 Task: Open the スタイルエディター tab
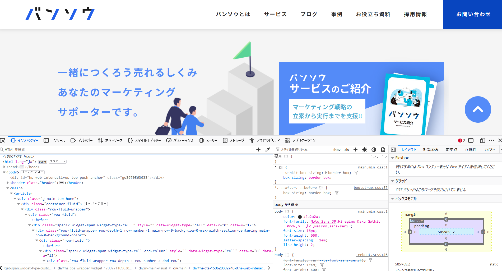coord(144,140)
